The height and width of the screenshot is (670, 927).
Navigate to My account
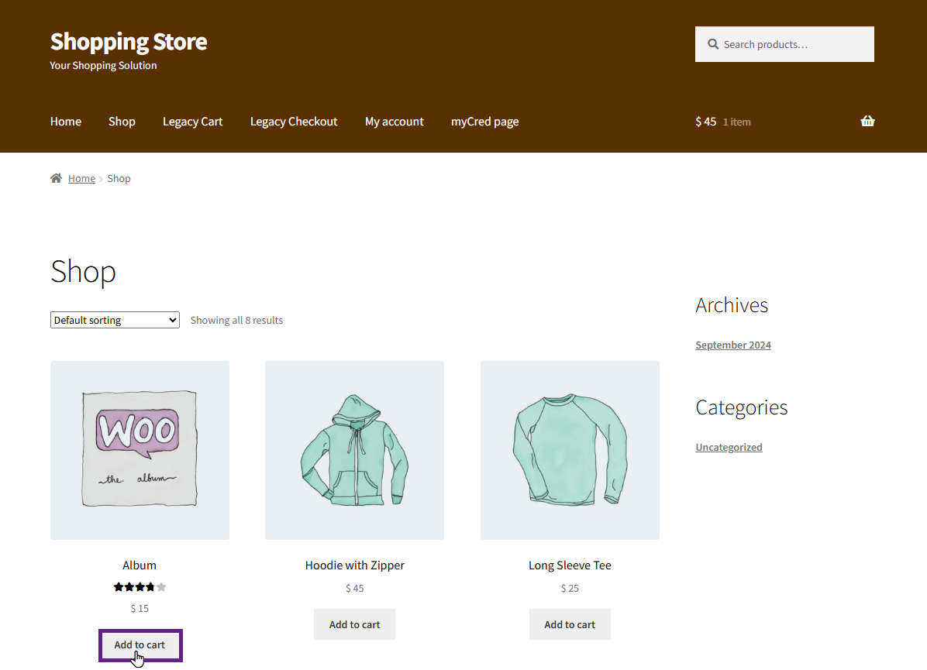pos(394,122)
